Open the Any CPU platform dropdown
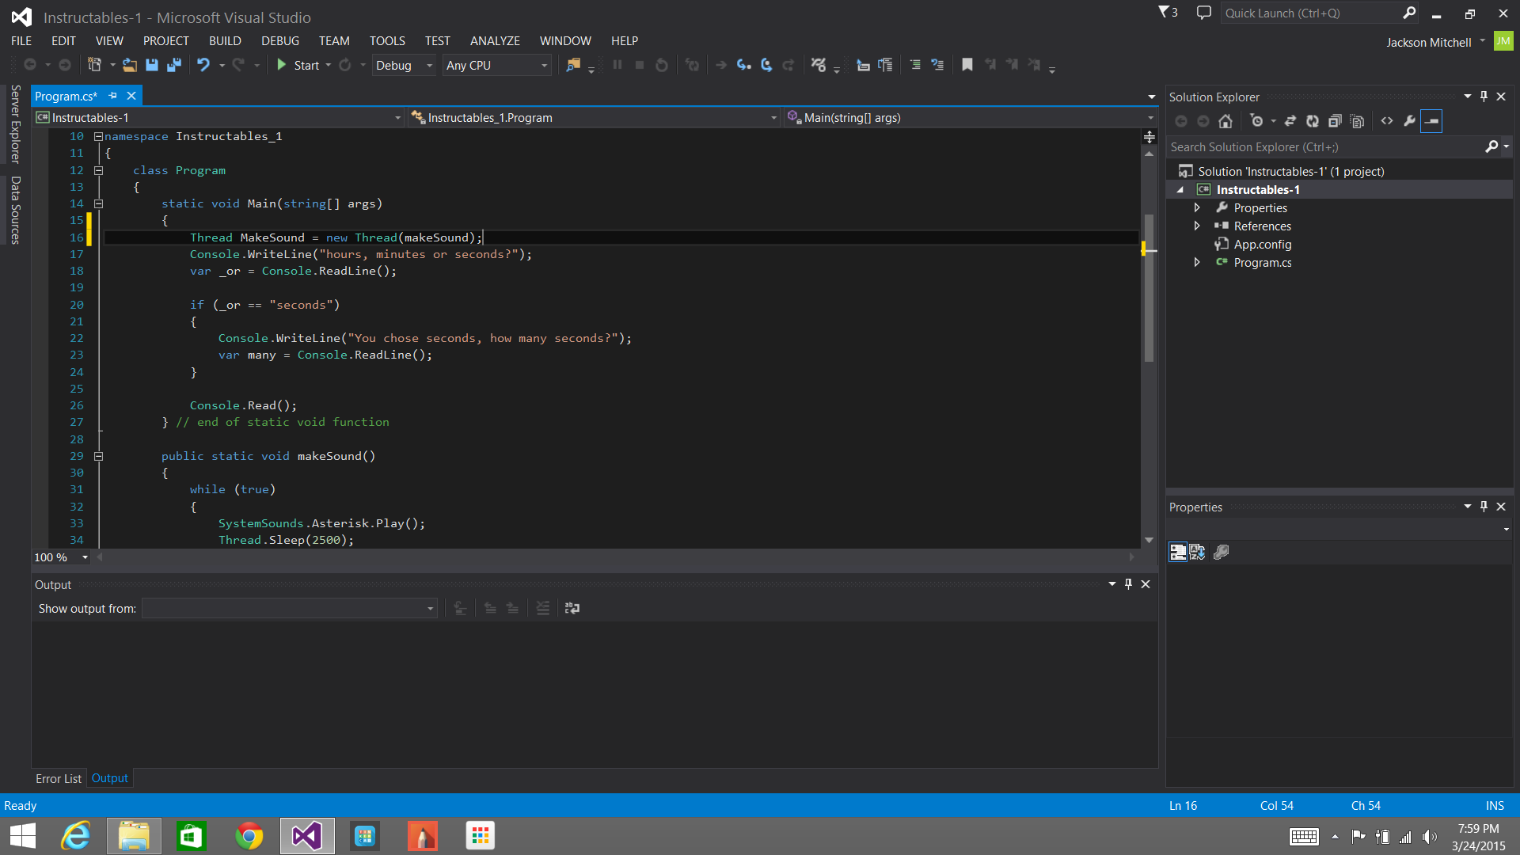The width and height of the screenshot is (1520, 855). pos(496,66)
